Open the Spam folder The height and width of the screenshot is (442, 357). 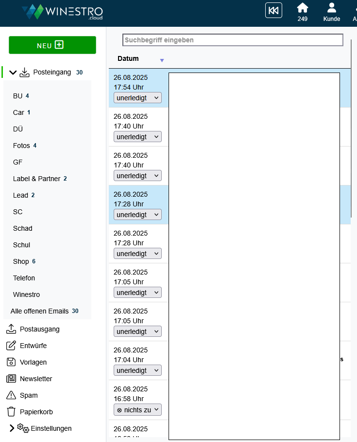pyautogui.click(x=29, y=395)
